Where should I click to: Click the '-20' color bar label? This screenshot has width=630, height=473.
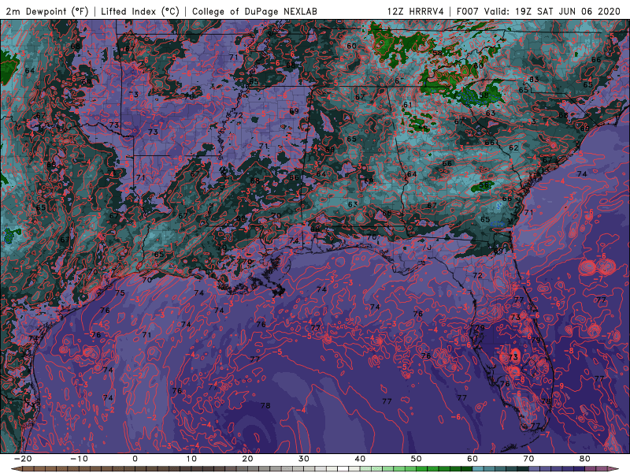click(23, 459)
